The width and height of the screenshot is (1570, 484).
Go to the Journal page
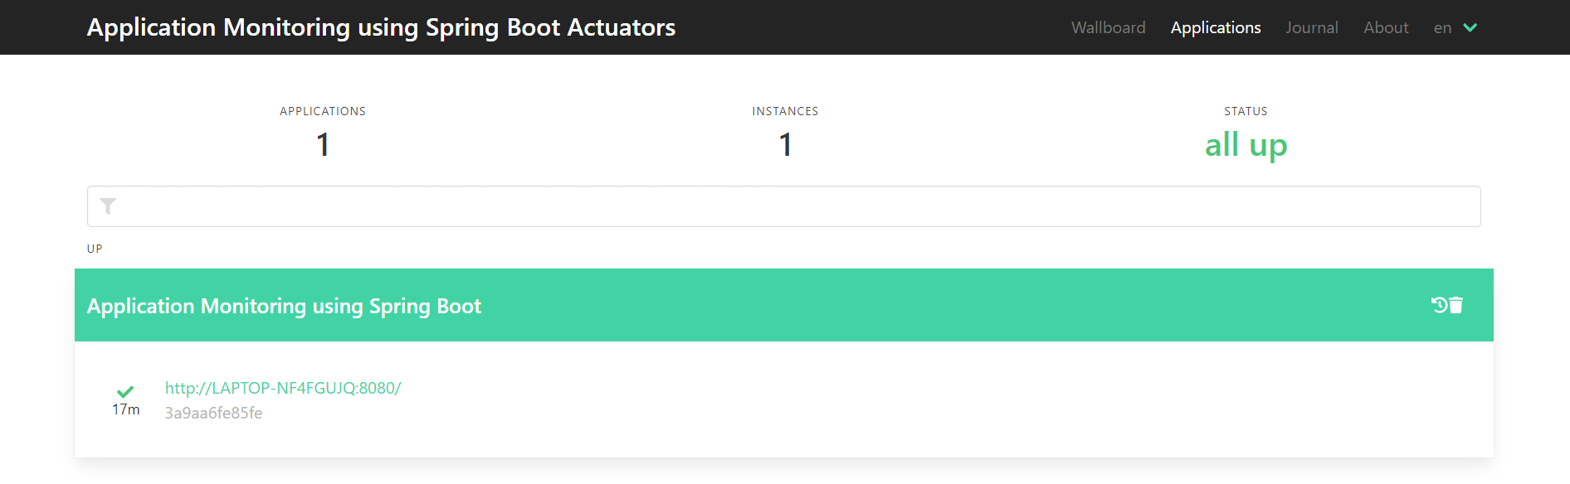(1312, 27)
